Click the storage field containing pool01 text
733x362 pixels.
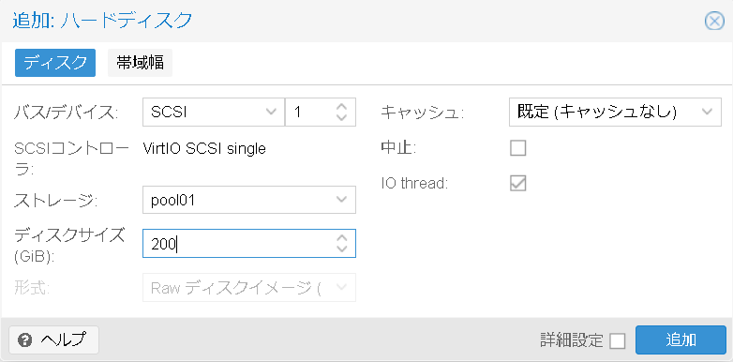[x=237, y=200]
